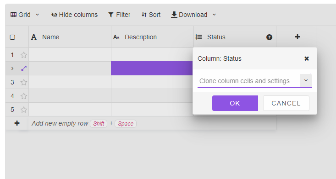Star row 5

point(23,110)
